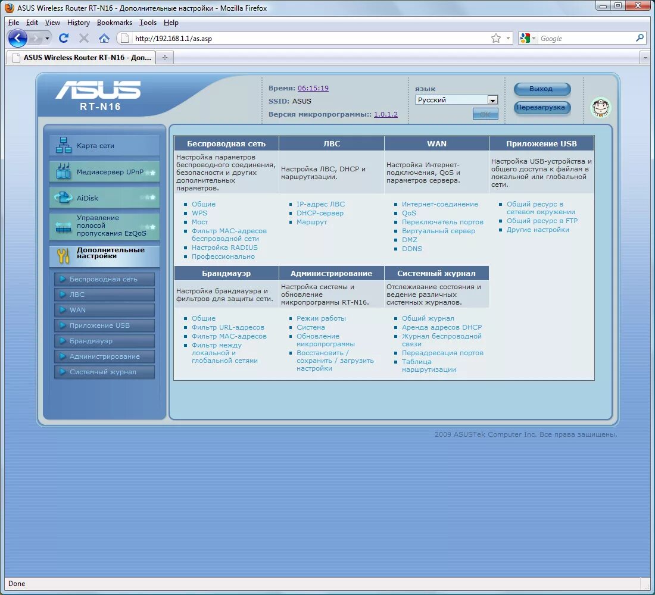Image resolution: width=655 pixels, height=595 pixels.
Task: Expand Беспроводная сеть in sidebar
Action: (x=104, y=279)
